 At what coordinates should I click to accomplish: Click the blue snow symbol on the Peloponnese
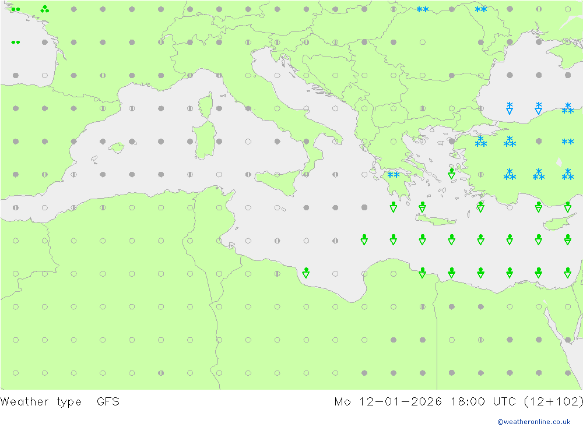[394, 175]
